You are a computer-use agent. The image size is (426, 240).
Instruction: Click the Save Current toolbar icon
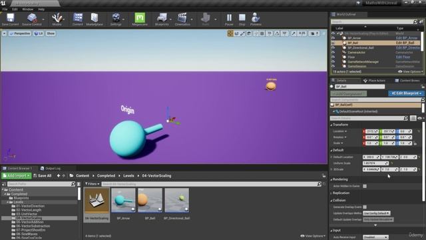click(x=10, y=18)
